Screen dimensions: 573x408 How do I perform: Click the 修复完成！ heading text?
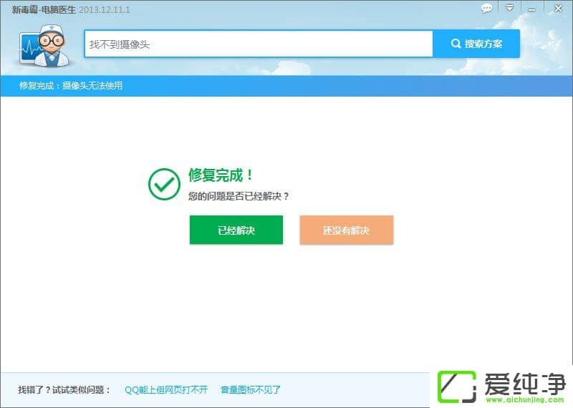(x=221, y=175)
